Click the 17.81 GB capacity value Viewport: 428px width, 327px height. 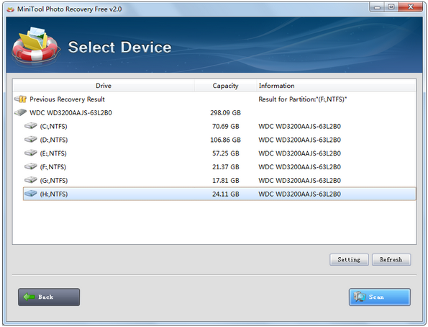click(x=226, y=180)
